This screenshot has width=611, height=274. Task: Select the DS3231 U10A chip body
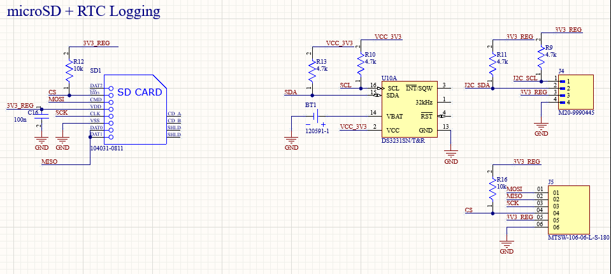(x=409, y=110)
